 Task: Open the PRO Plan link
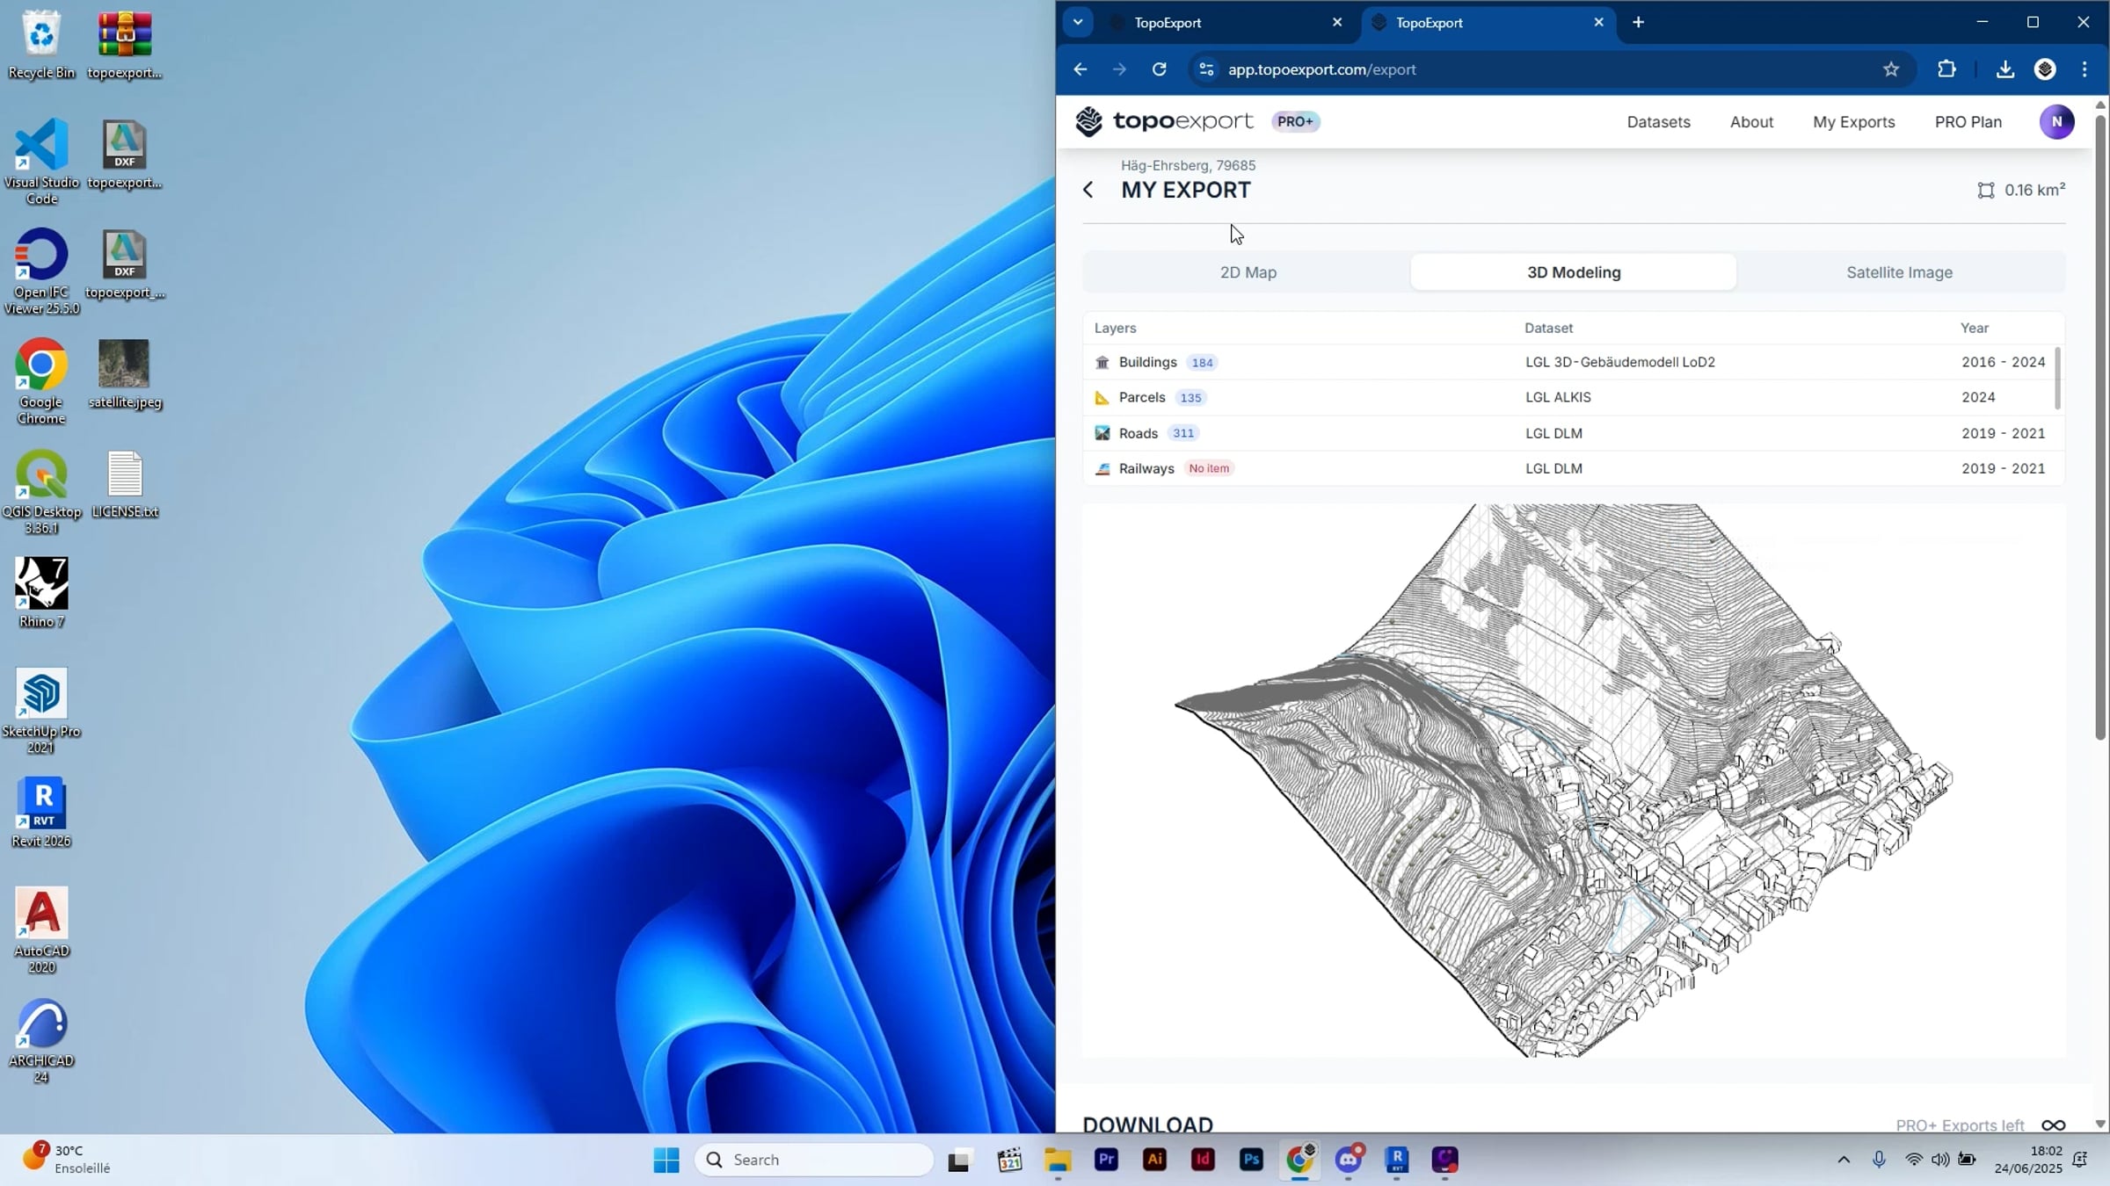(x=1968, y=122)
